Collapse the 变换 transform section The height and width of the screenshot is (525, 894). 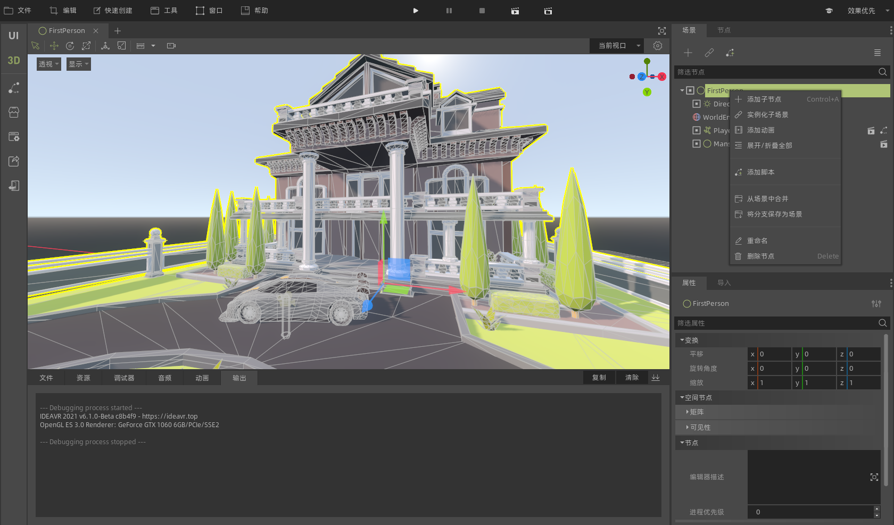click(x=682, y=340)
